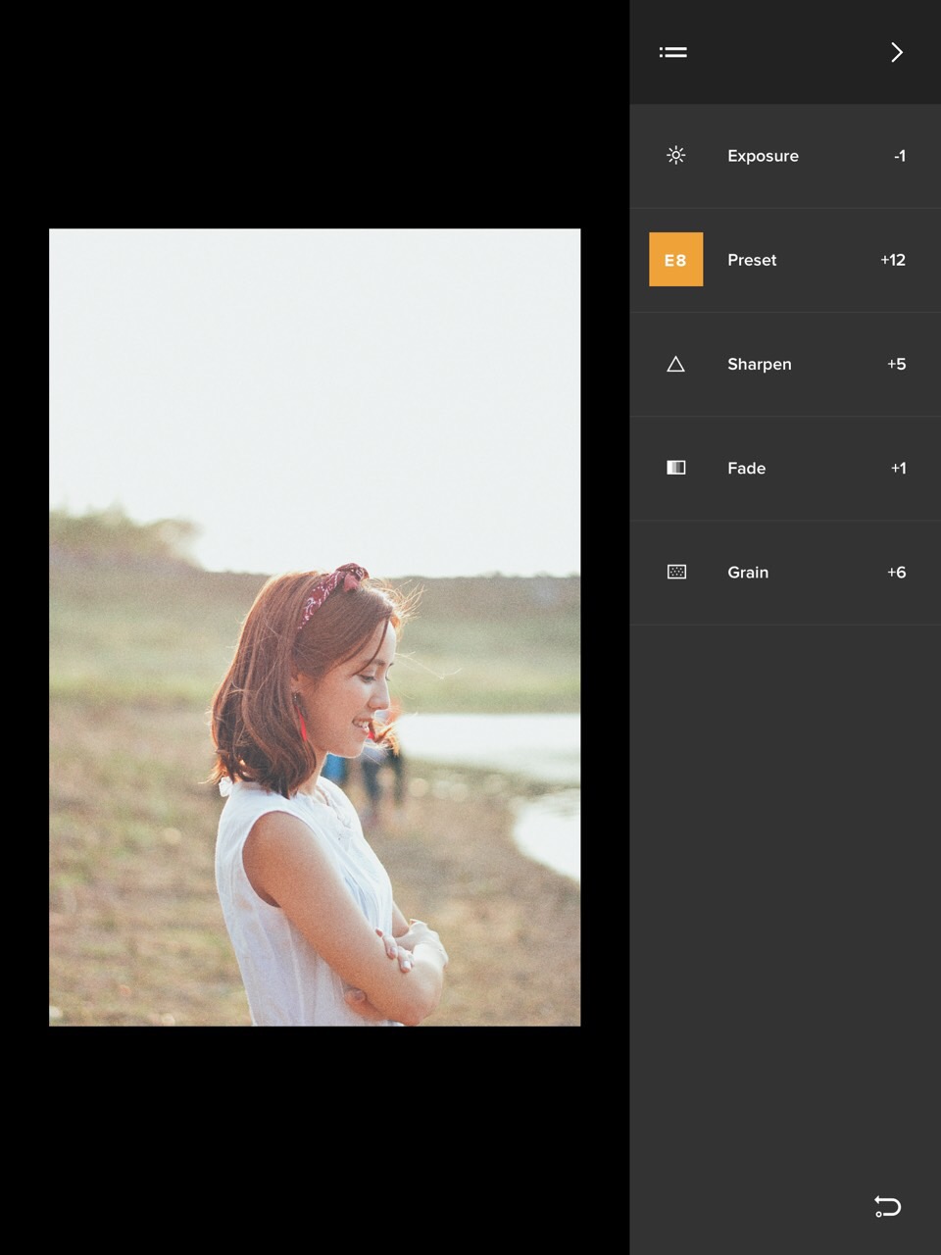Select the Exposure sun icon

(x=675, y=155)
